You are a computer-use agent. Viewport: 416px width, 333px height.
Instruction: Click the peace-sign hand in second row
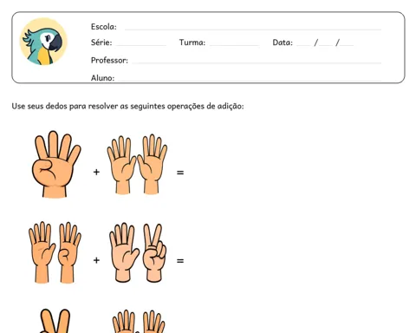[155, 253]
